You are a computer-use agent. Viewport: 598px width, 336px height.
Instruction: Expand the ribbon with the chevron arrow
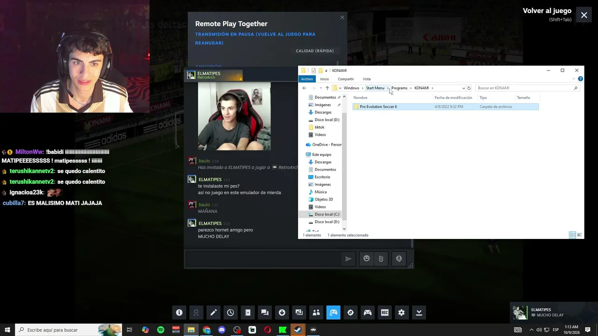(574, 79)
